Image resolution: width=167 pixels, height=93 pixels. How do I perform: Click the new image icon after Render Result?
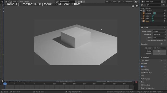(x=79, y=2)
